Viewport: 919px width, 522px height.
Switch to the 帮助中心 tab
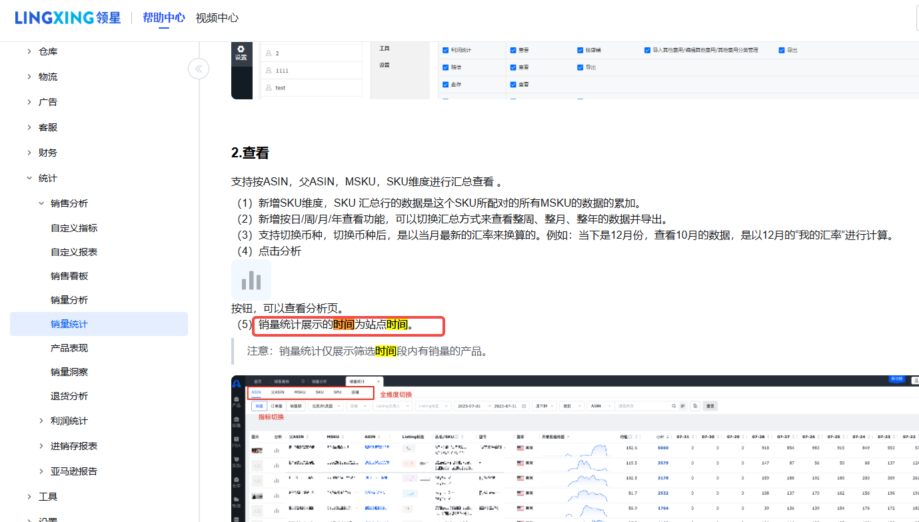pyautogui.click(x=164, y=18)
